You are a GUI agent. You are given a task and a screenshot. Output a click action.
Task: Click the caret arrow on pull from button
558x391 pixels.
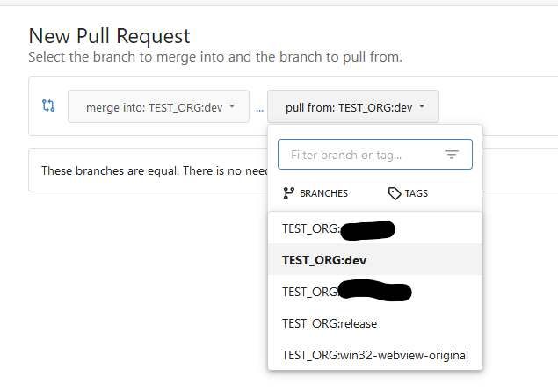coord(422,106)
